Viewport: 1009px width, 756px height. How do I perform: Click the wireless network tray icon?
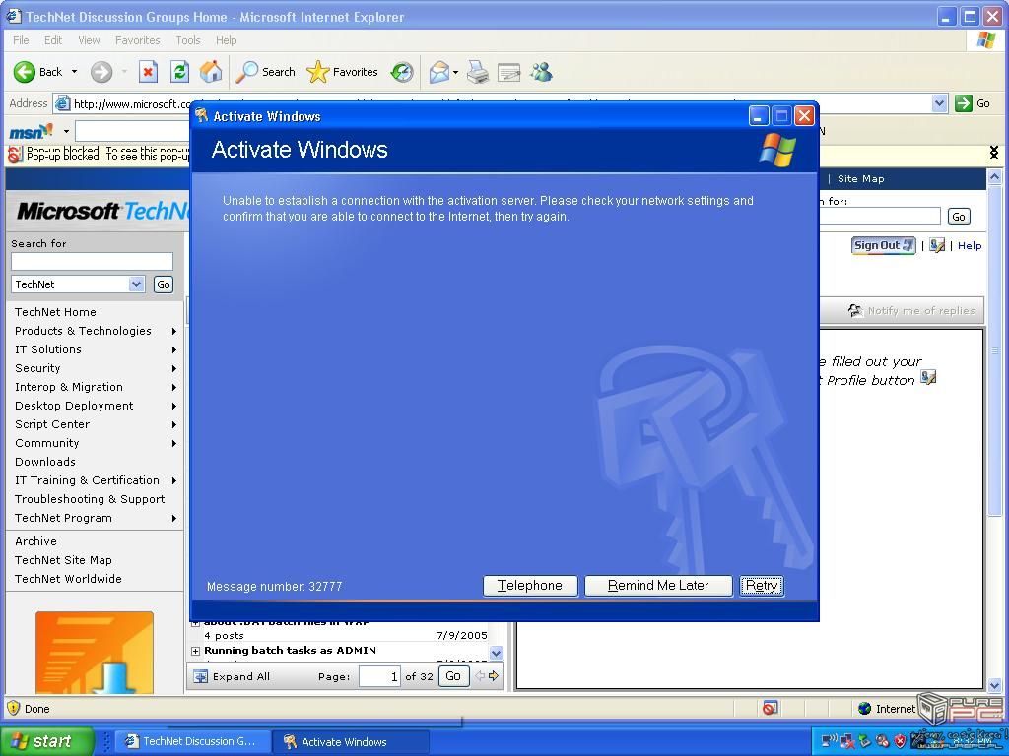click(x=830, y=741)
